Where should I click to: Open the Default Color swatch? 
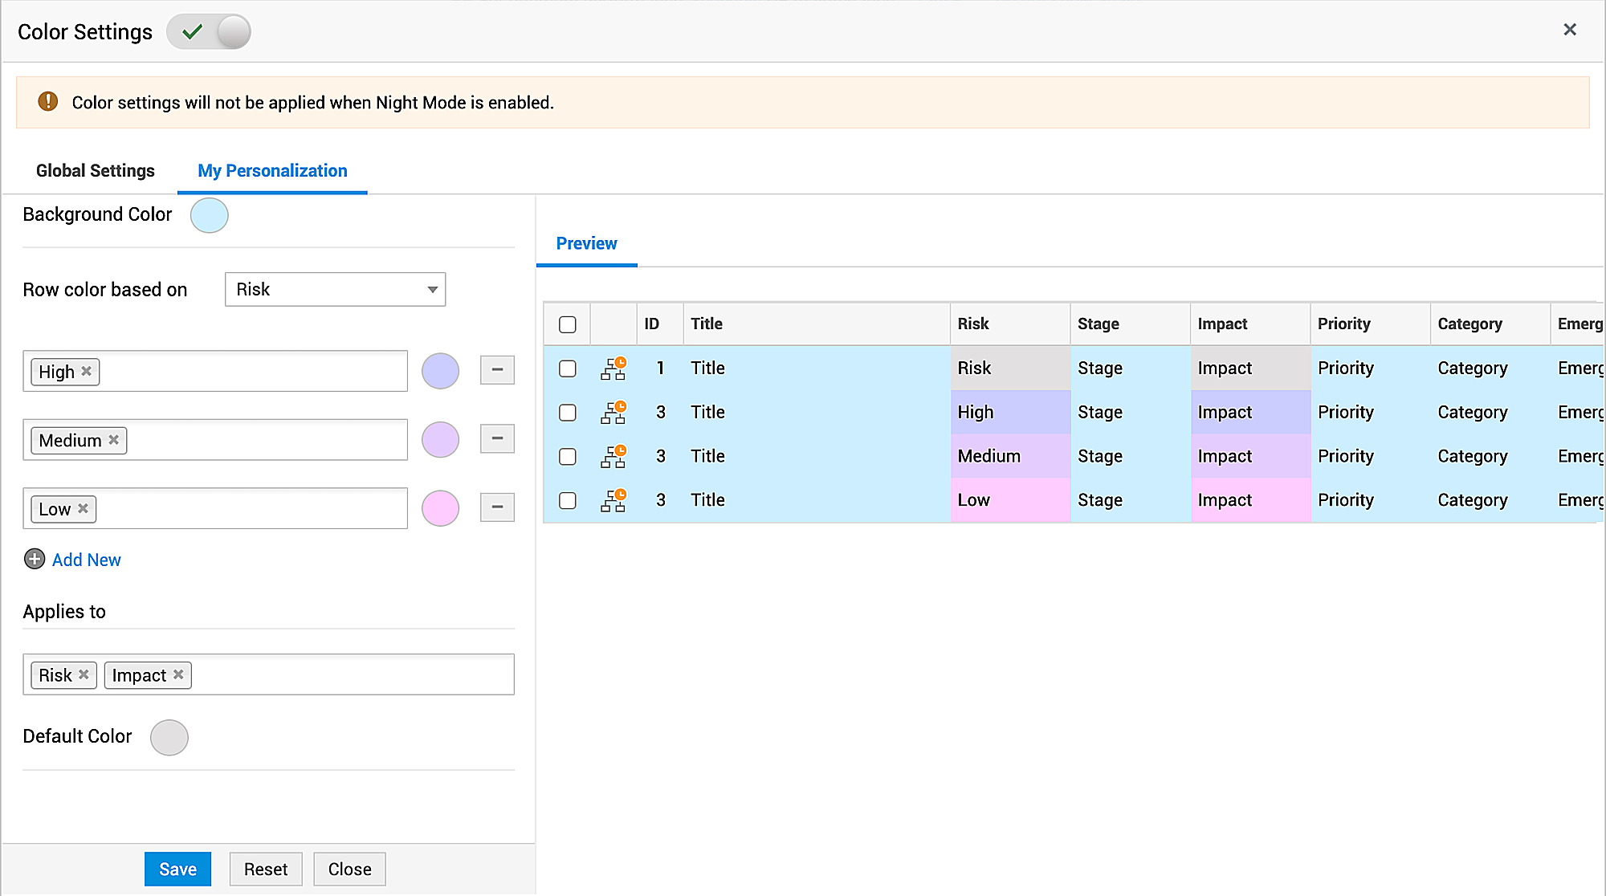(169, 737)
